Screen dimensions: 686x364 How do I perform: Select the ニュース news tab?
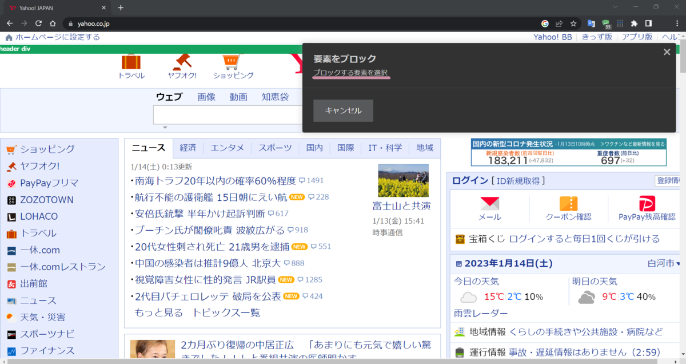[148, 148]
